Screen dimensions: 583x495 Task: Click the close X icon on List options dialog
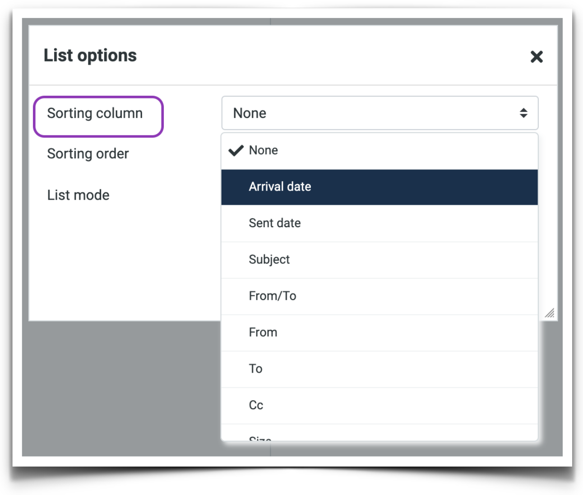point(537,57)
